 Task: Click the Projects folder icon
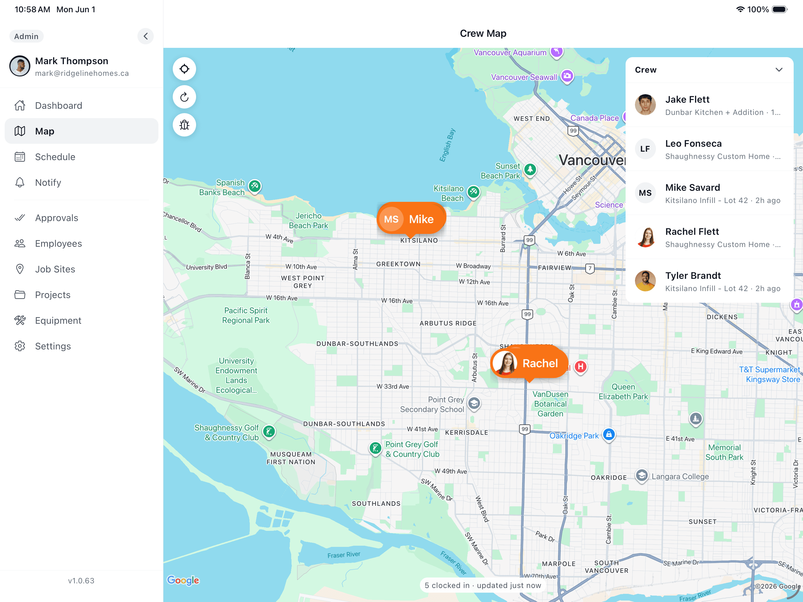[20, 295]
